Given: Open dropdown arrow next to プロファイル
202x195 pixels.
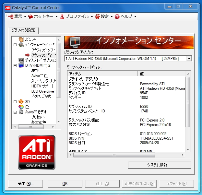Looking at the screenshot, I should [x=92, y=17].
